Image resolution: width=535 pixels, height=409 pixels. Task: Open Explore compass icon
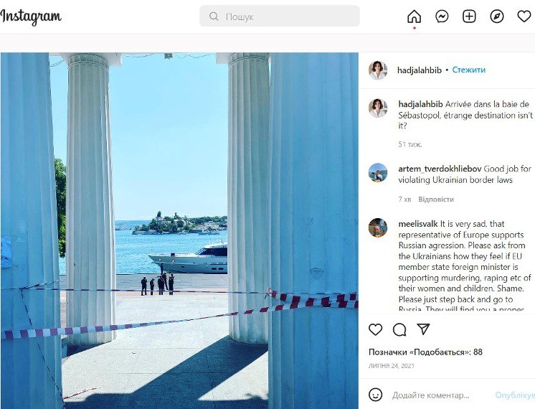coord(497,17)
